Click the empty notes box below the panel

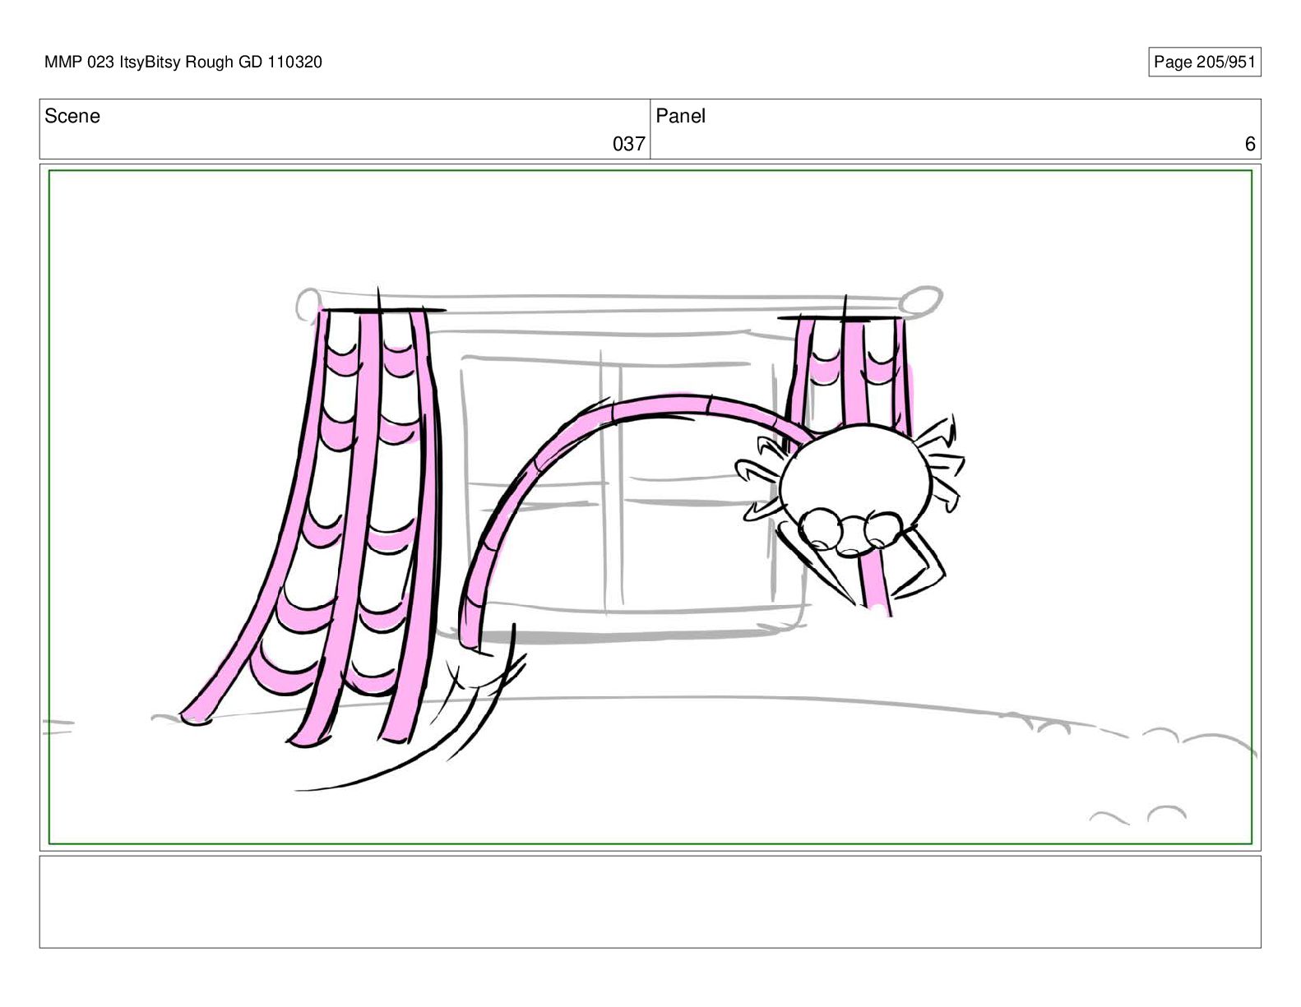tap(650, 902)
